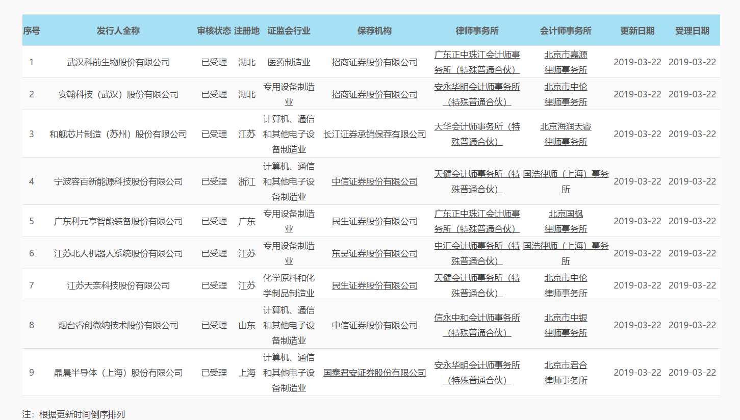The image size is (740, 420).
Task: Click the 证监会行业 column header
Action: pyautogui.click(x=289, y=31)
